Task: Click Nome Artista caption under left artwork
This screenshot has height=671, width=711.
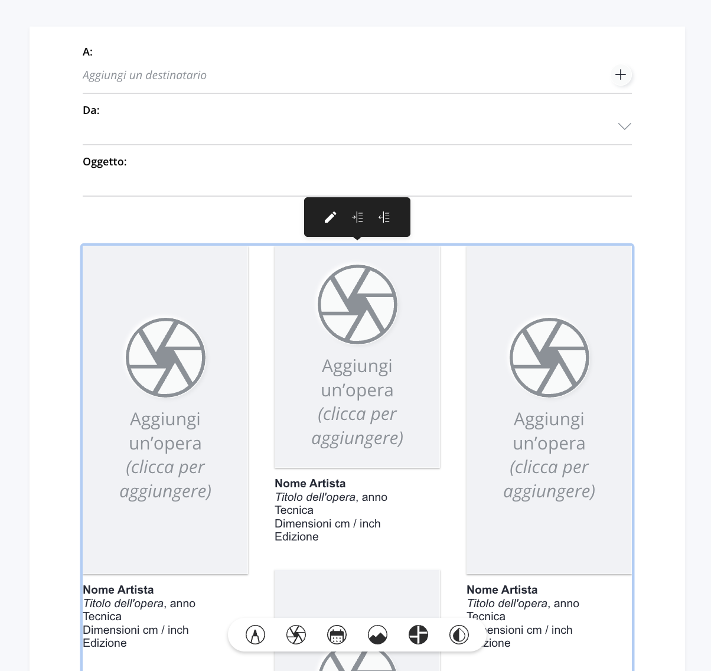Action: [x=118, y=590]
